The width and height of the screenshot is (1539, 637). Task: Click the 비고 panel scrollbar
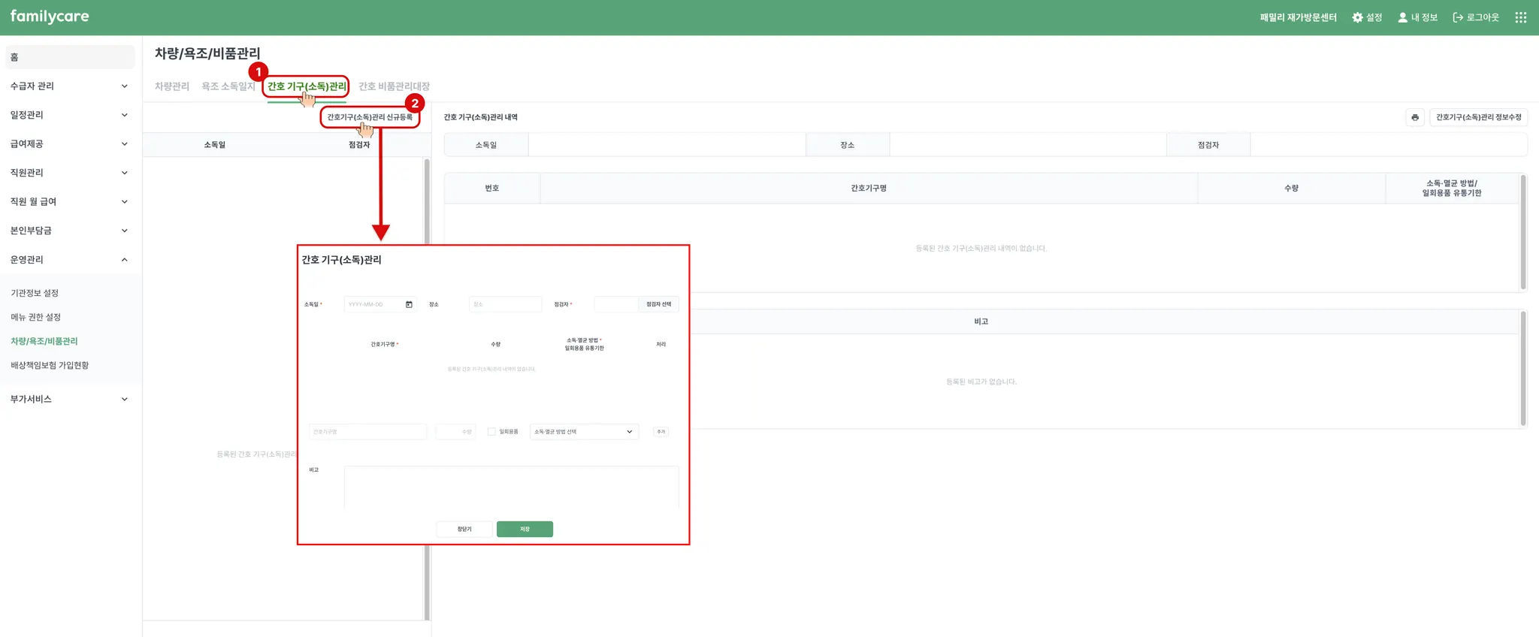click(x=1523, y=368)
